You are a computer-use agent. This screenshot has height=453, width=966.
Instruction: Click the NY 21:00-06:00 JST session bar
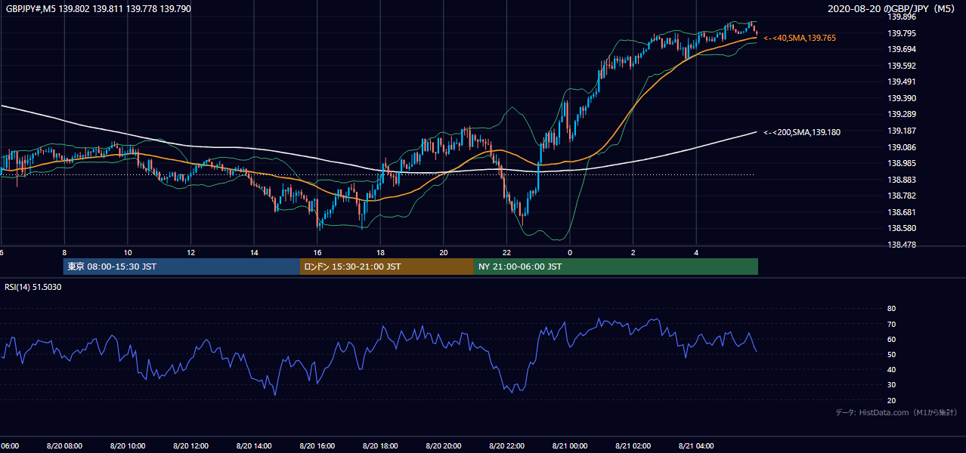pyautogui.click(x=615, y=267)
